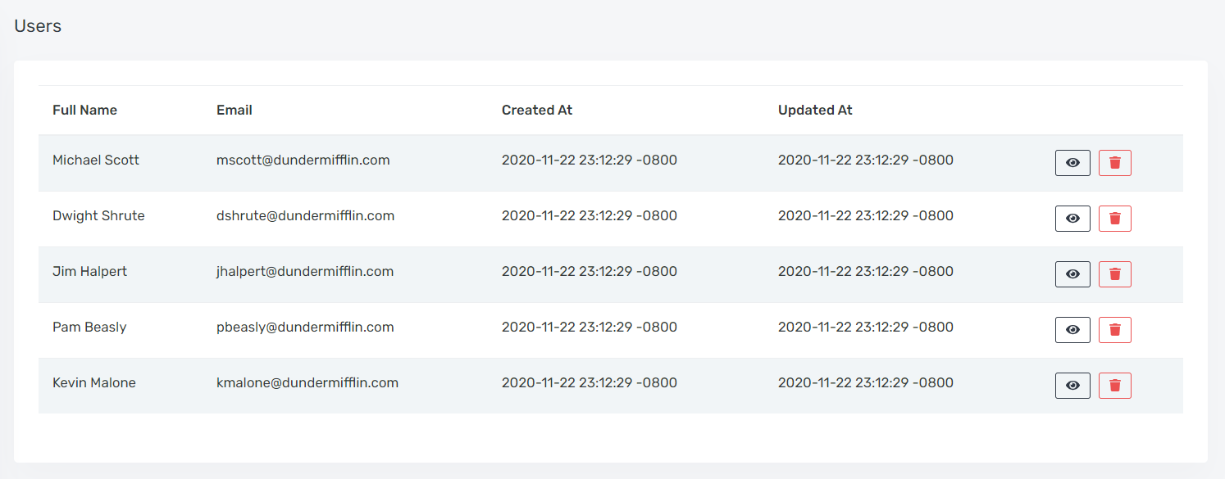The height and width of the screenshot is (479, 1225).
Task: Select the jhalpert@dundermifflin.com email
Action: click(x=305, y=272)
